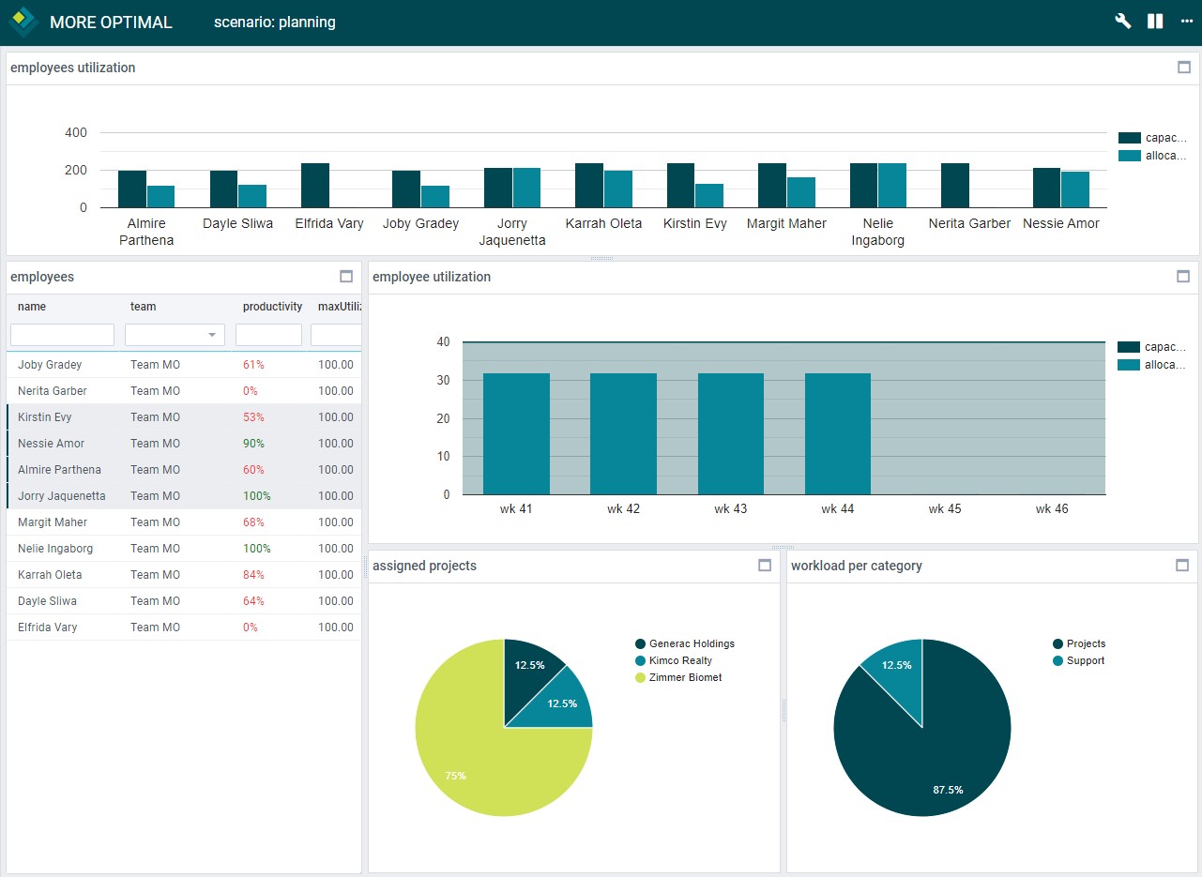Open the wrench settings icon in header

click(x=1122, y=20)
